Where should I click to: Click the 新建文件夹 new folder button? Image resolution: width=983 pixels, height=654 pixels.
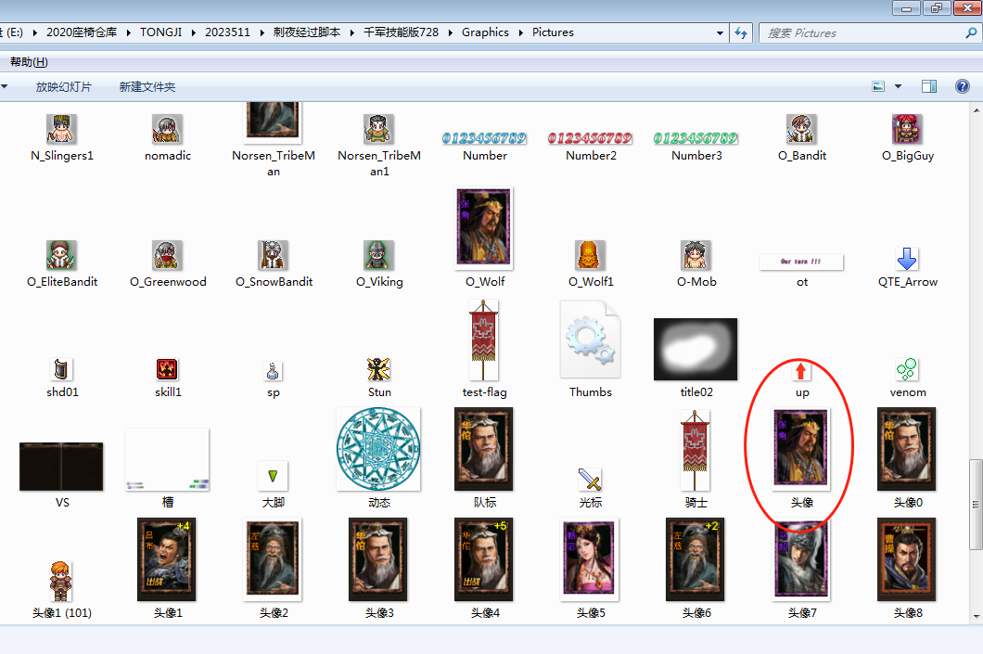tap(147, 86)
